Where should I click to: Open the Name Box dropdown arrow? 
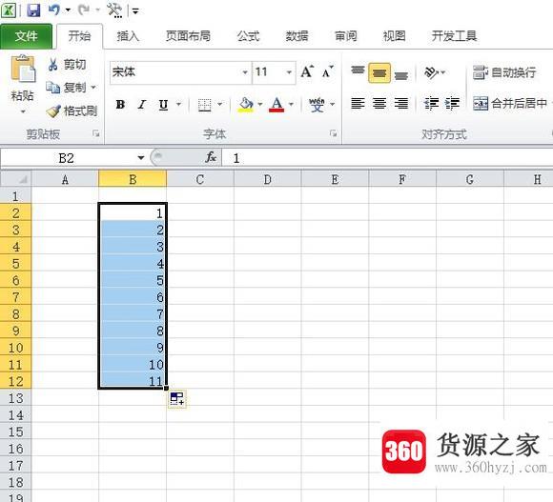(141, 158)
